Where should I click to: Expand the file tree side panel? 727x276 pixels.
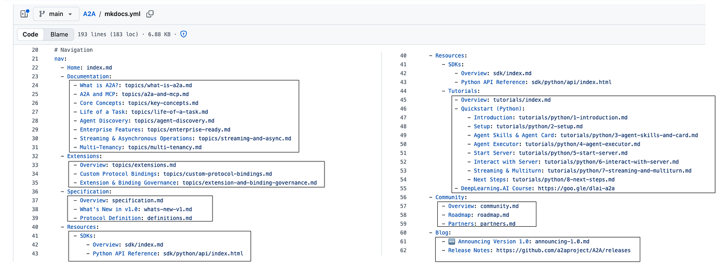tap(24, 14)
